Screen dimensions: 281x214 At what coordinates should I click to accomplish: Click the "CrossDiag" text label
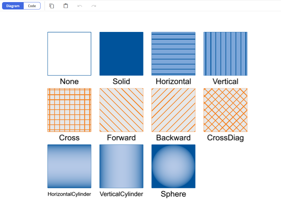pos(226,138)
